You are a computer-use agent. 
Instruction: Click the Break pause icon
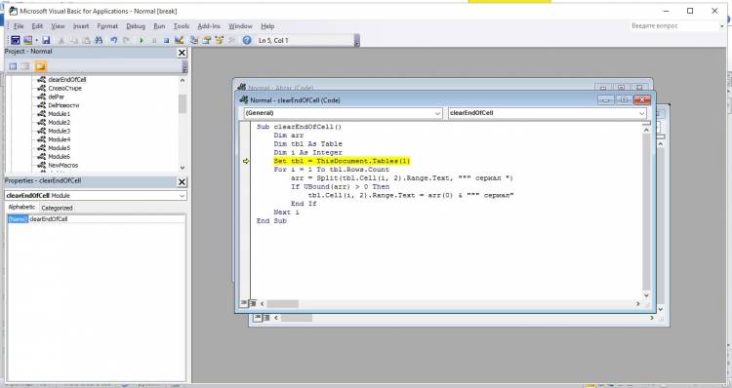tap(154, 41)
